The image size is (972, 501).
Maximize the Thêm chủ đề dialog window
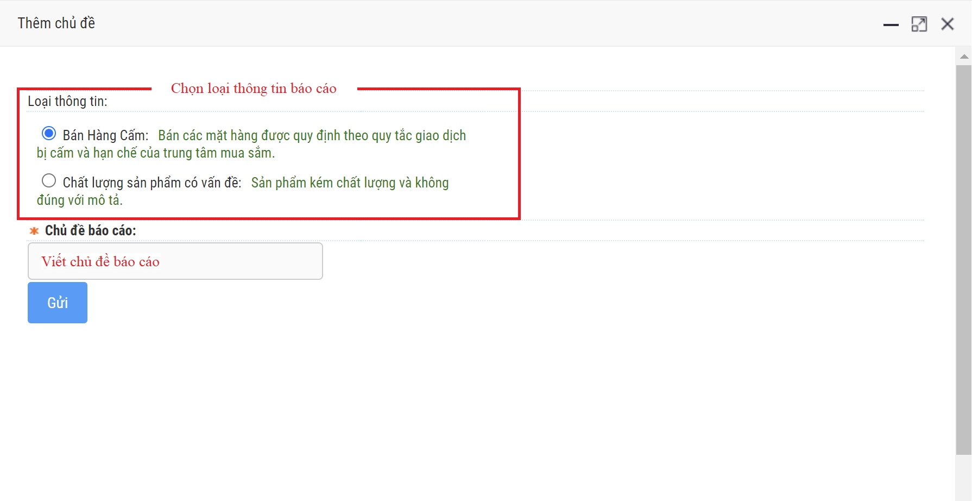click(x=919, y=24)
